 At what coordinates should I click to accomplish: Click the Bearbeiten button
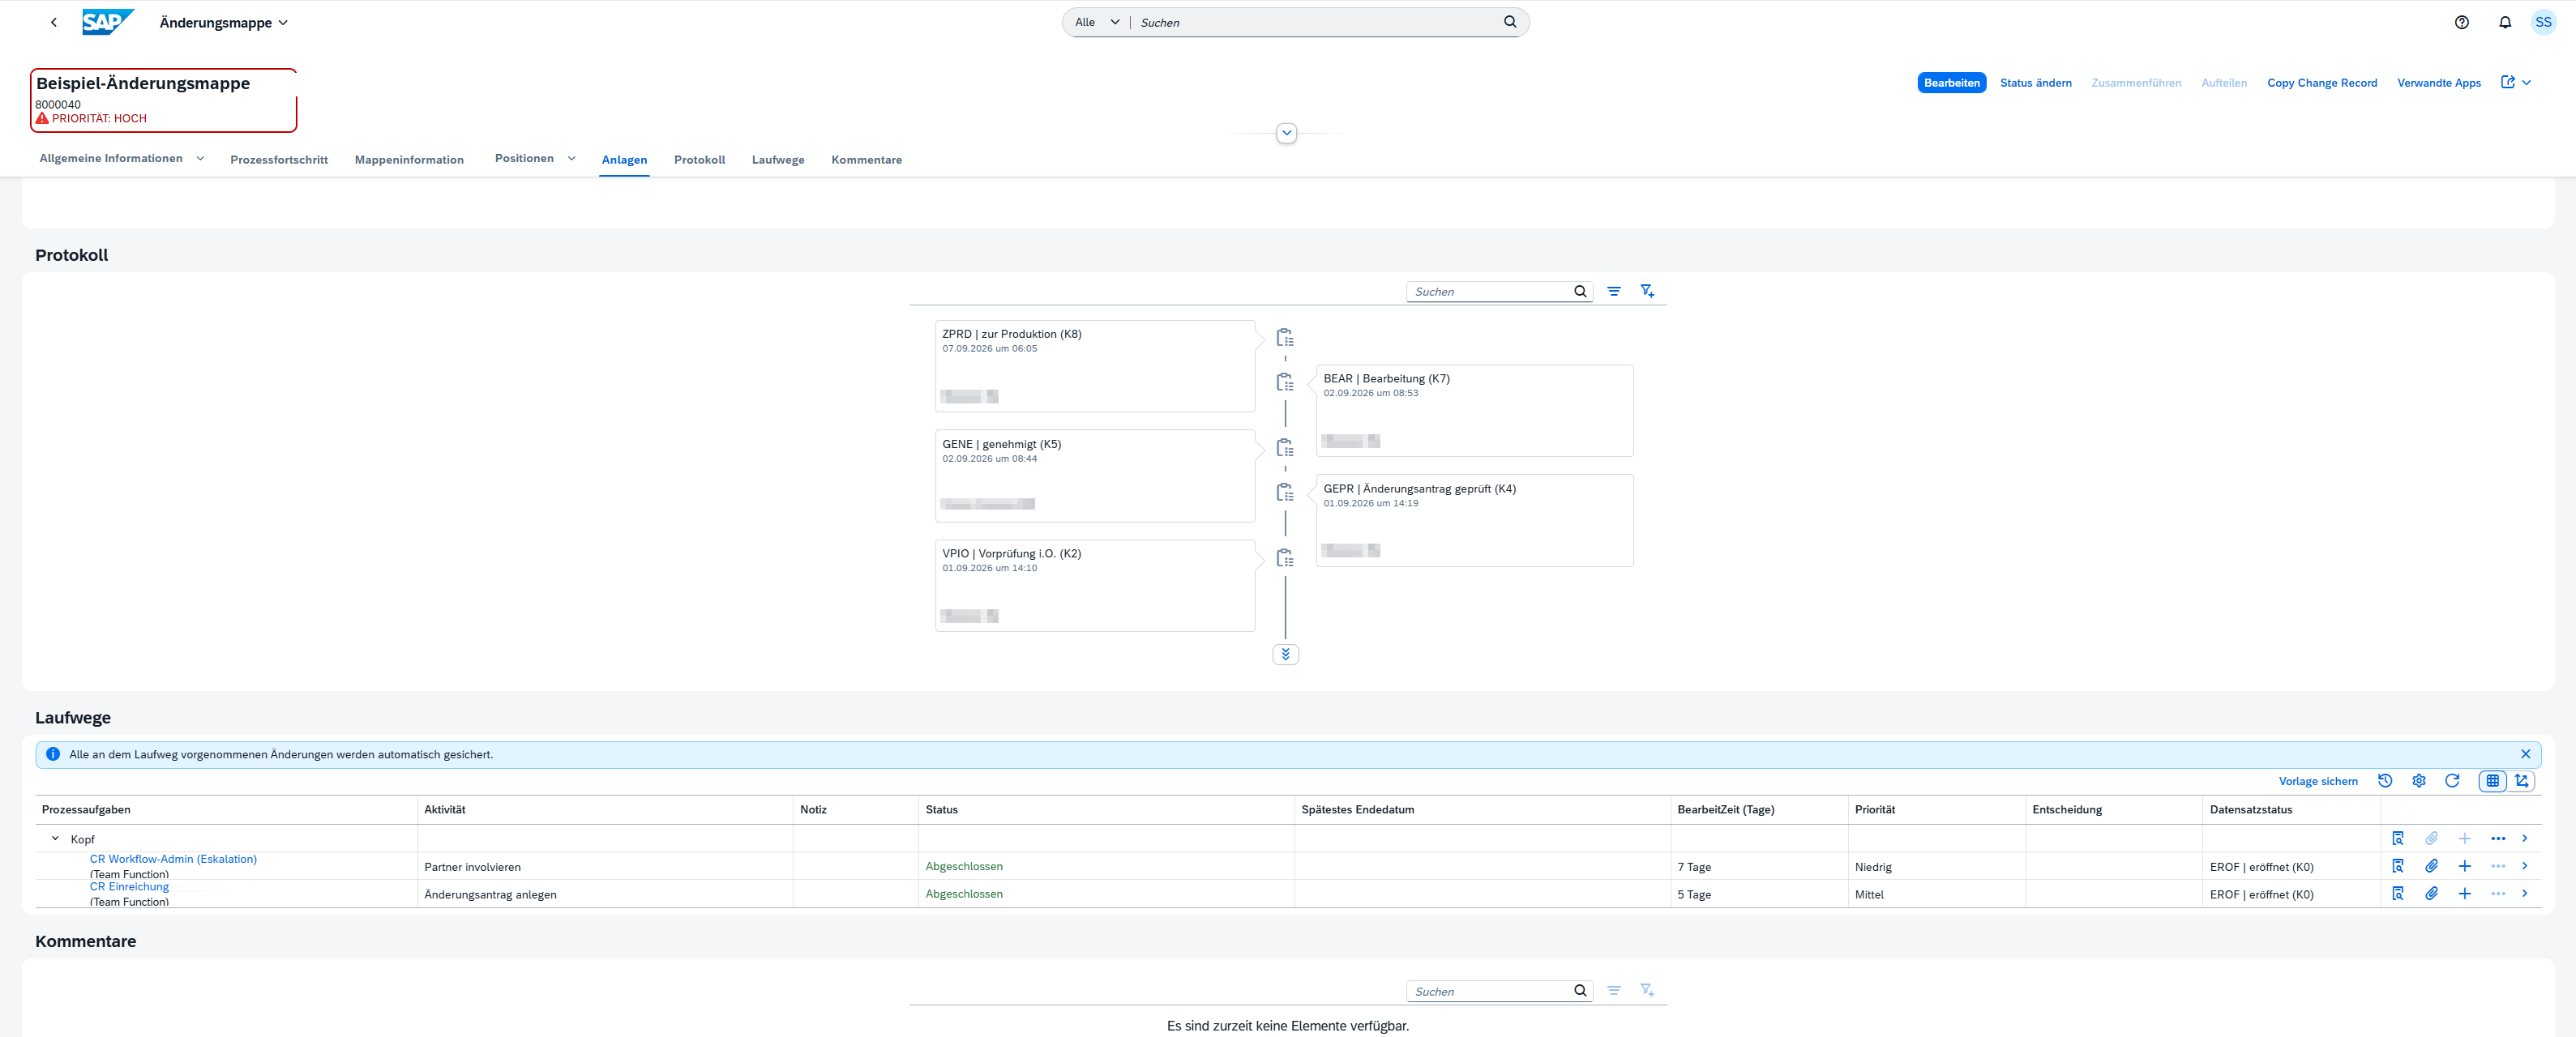coord(1951,83)
